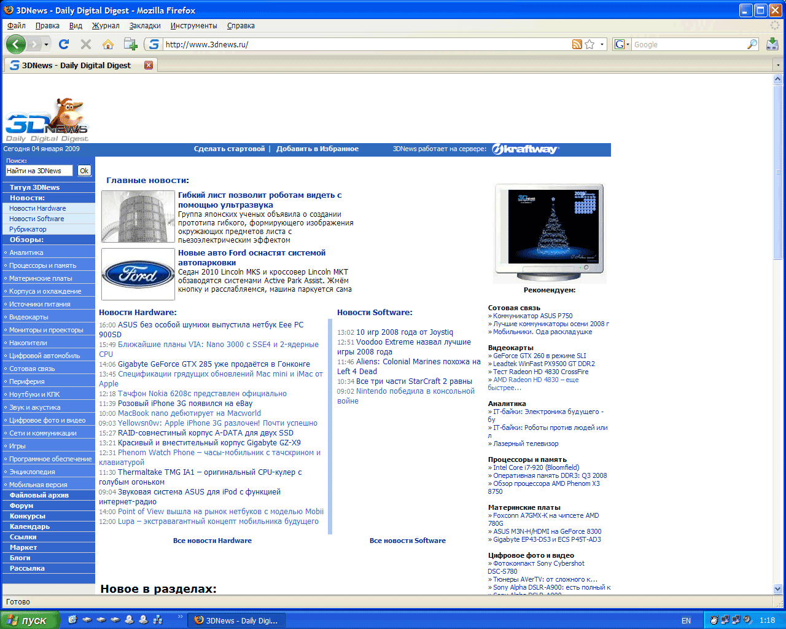Viewport: 786px width, 629px height.
Task: Click the vertical scrollbar up arrow
Action: coord(778,79)
